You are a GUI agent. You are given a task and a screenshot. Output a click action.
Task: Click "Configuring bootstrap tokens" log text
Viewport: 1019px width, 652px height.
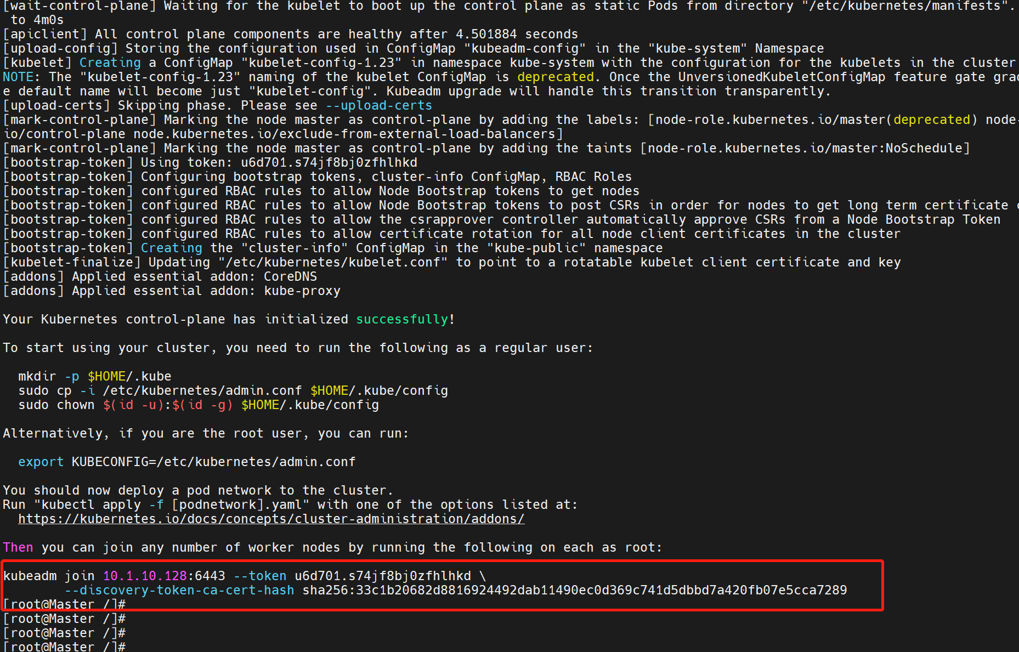point(248,177)
